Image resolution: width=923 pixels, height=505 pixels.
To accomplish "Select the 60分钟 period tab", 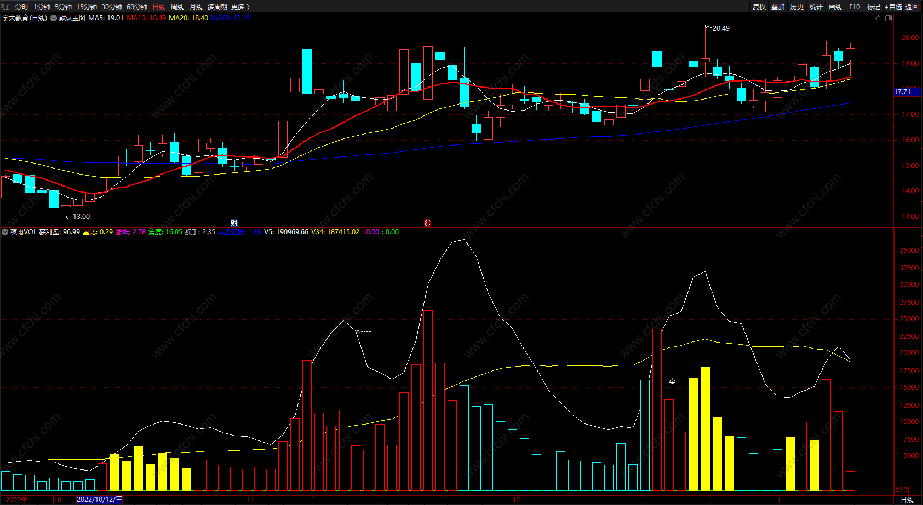I will pyautogui.click(x=137, y=7).
